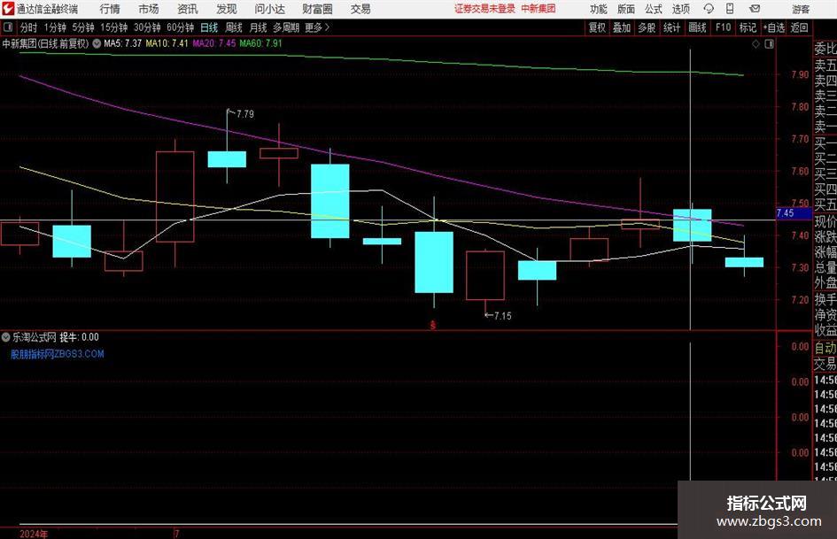Click the F10 company info button
This screenshot has width=837, height=539.
coord(724,27)
